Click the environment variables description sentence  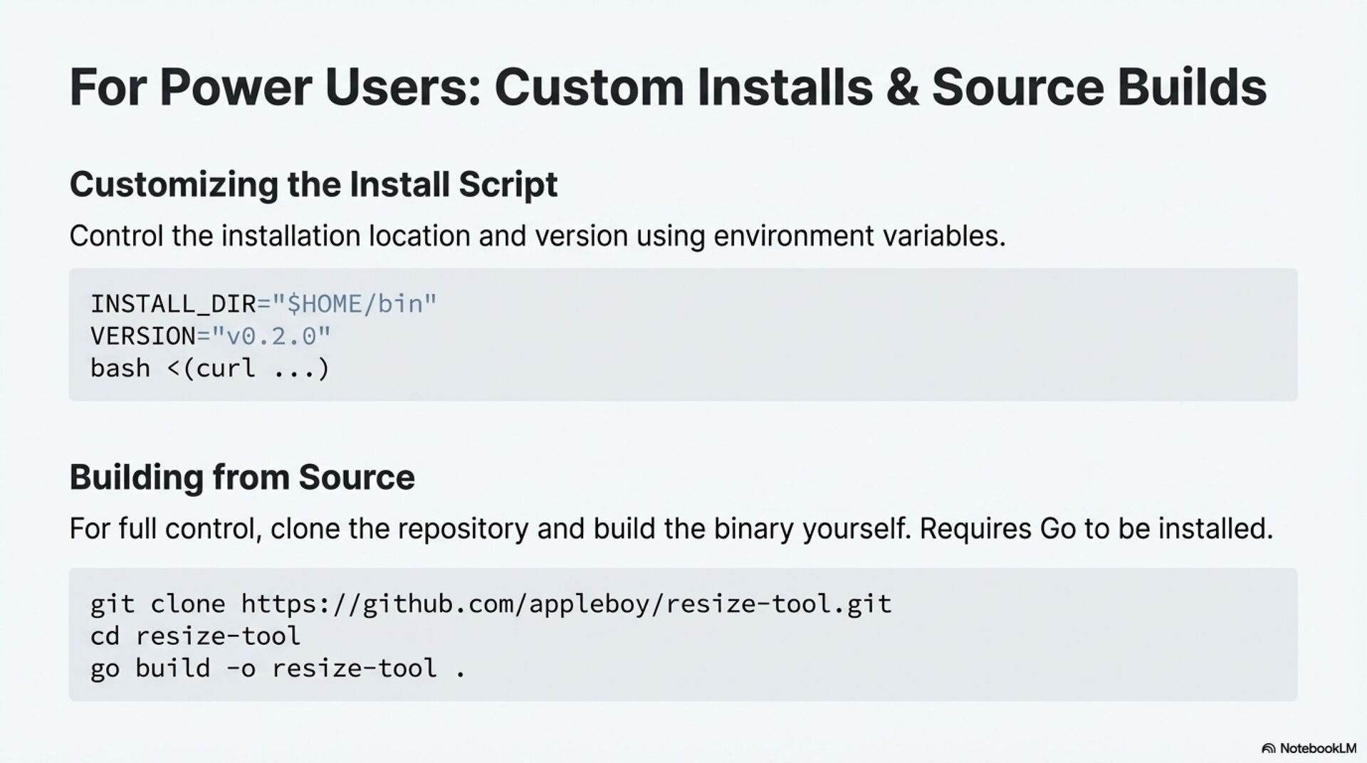point(538,236)
